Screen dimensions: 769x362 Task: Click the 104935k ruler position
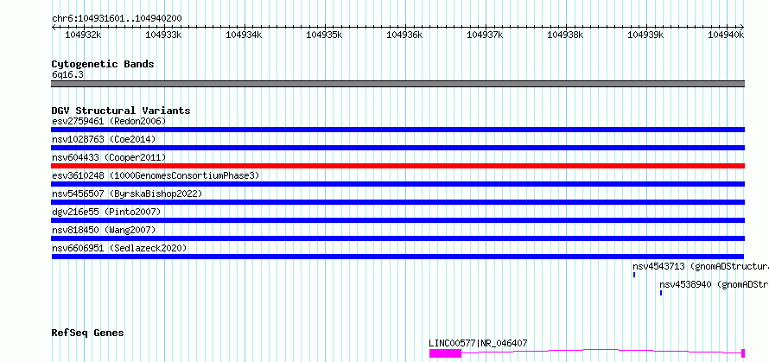click(324, 35)
